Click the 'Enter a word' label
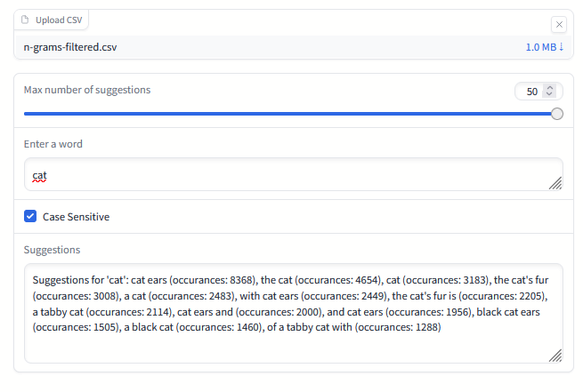Viewport: 583px width, 392px height. pos(53,144)
